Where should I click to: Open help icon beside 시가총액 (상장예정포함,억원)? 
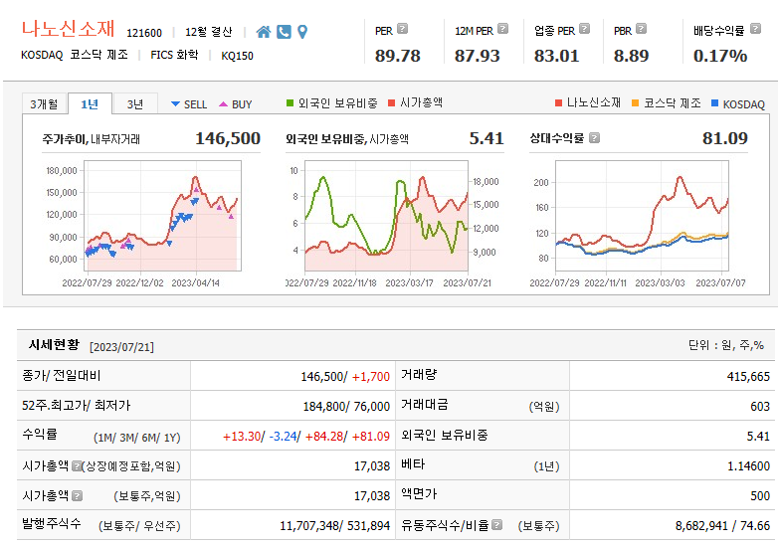[77, 465]
